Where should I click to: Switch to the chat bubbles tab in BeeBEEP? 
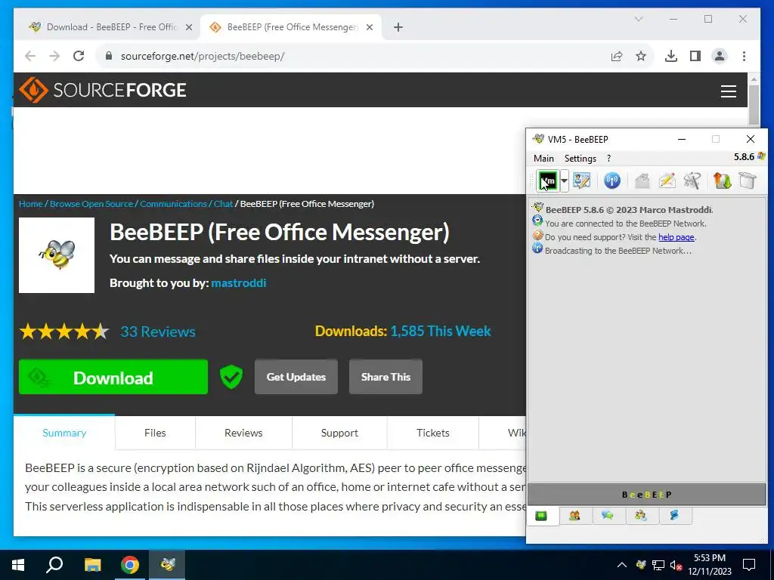(x=608, y=516)
